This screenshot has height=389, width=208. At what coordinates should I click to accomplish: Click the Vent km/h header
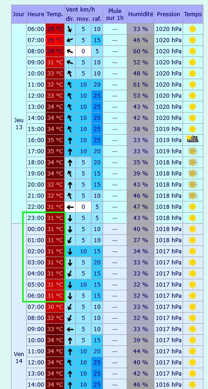[84, 10]
